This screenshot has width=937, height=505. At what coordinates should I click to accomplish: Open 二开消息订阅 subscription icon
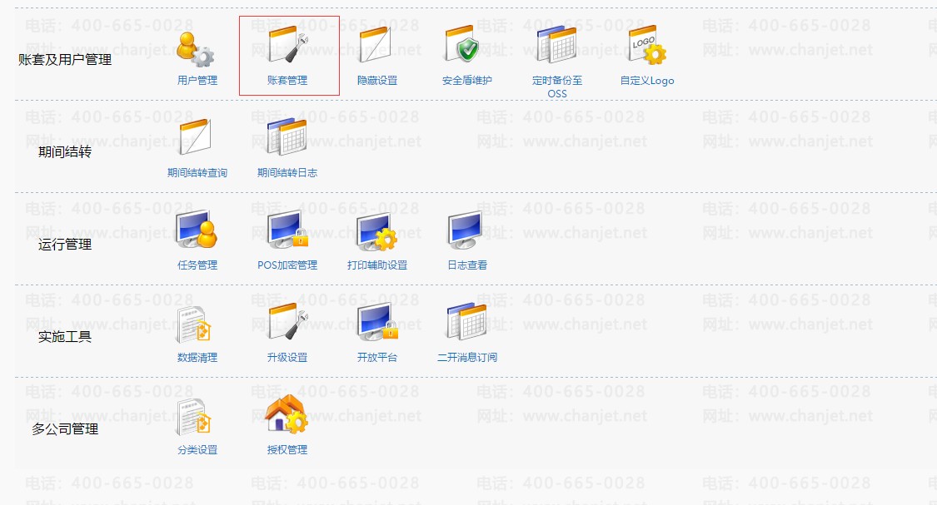point(466,321)
